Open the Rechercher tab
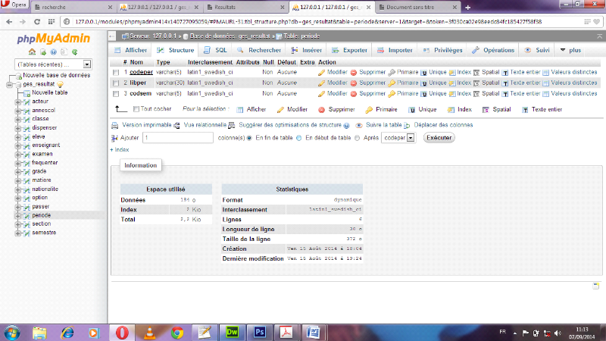The image size is (606, 341). tap(259, 50)
